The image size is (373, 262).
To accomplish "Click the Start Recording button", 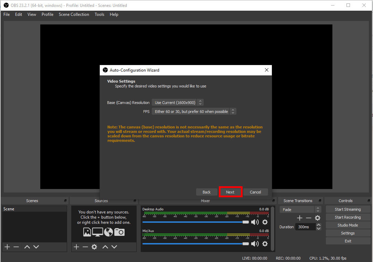I will [348, 217].
